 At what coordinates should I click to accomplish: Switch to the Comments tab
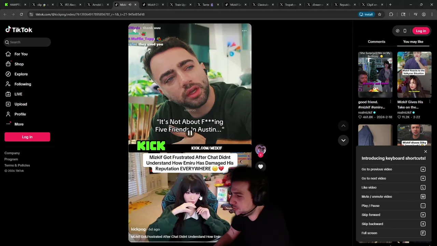[x=377, y=42]
